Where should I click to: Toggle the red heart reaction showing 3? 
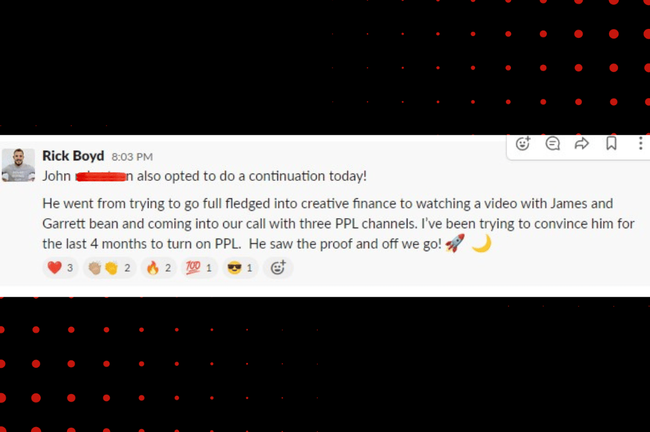(61, 268)
